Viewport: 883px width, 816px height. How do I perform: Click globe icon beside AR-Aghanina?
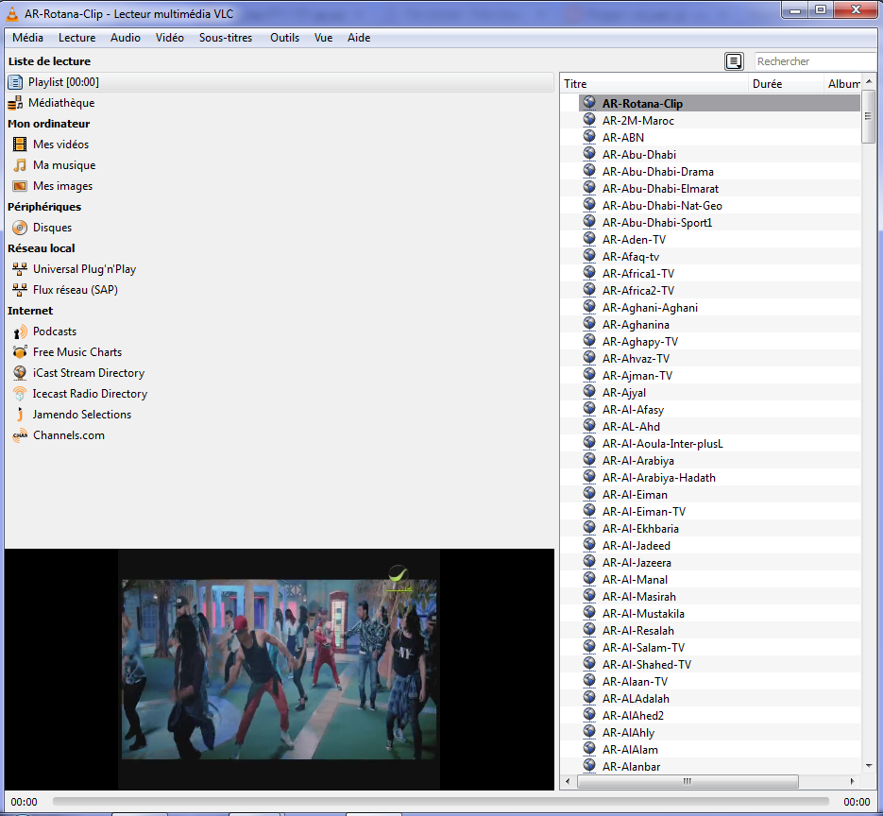(589, 324)
